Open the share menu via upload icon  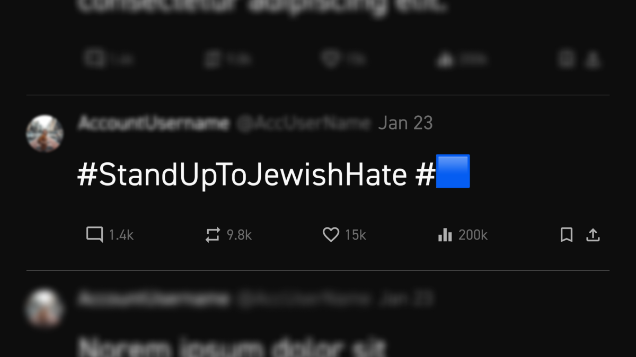point(593,235)
